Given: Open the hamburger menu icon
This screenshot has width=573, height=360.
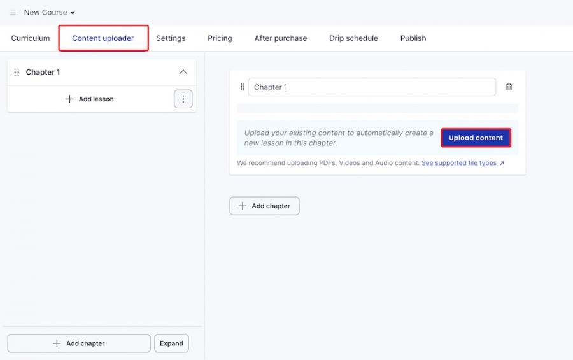Looking at the screenshot, I should (13, 13).
